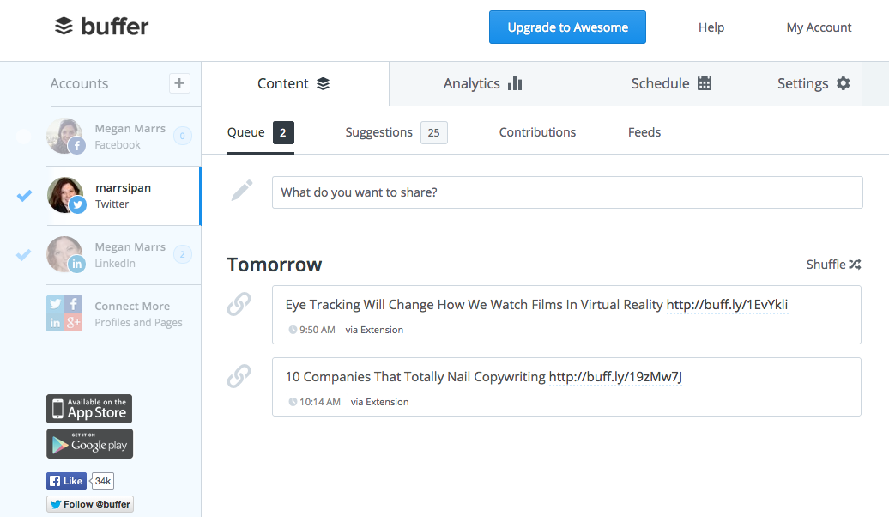889x517 pixels.
Task: Click the Queue count badge 2
Action: tap(283, 133)
